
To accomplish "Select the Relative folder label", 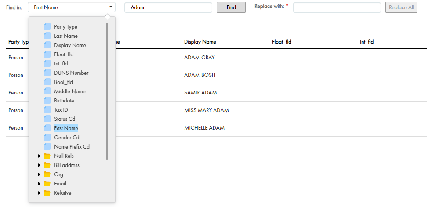I will 62,193.
